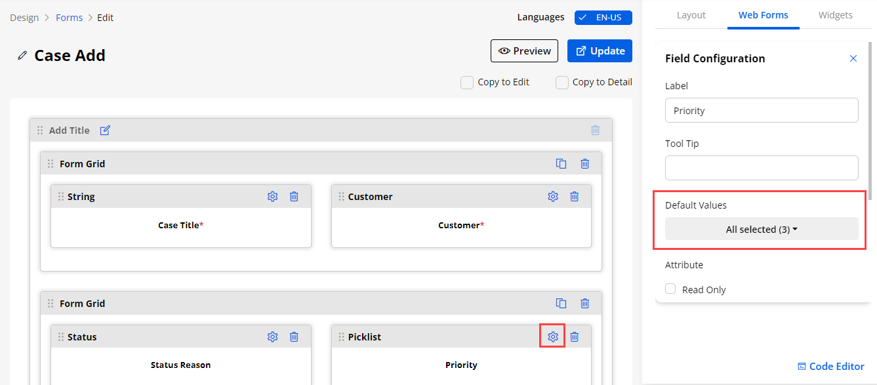Open the EN-US language selector
Image resolution: width=877 pixels, height=385 pixels.
point(603,18)
